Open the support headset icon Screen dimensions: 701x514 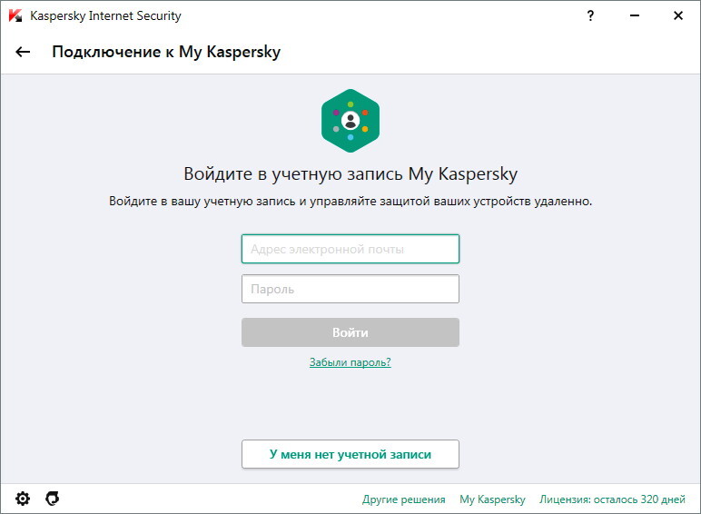53,499
